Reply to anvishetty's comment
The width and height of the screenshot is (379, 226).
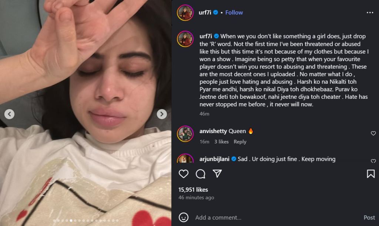(x=240, y=142)
